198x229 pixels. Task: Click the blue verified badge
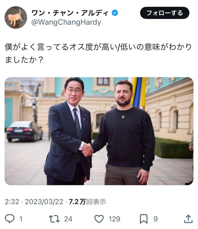click(115, 13)
